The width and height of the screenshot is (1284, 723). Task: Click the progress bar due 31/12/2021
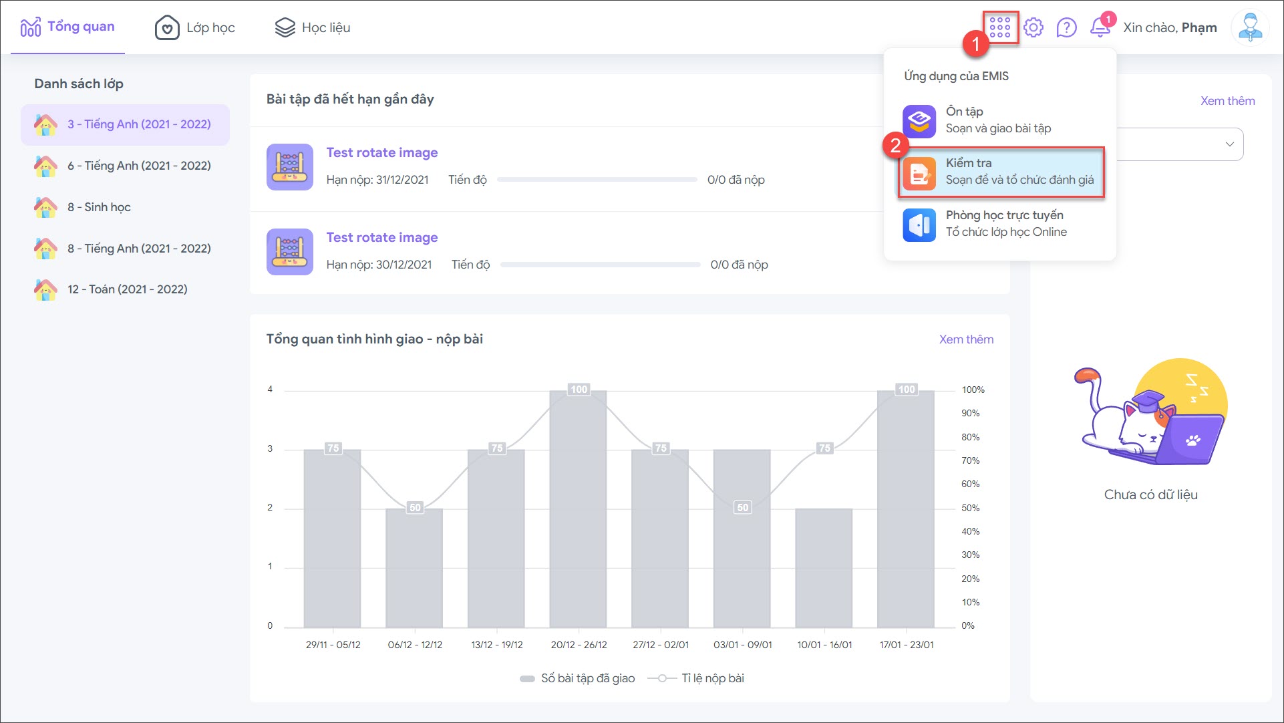click(597, 180)
